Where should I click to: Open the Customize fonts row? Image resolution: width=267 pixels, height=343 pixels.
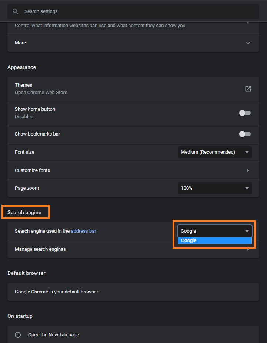tap(133, 170)
